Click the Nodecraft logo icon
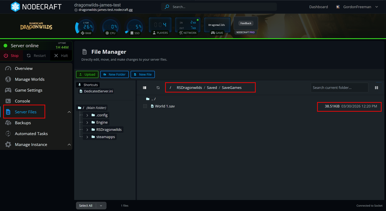 click(x=15, y=7)
